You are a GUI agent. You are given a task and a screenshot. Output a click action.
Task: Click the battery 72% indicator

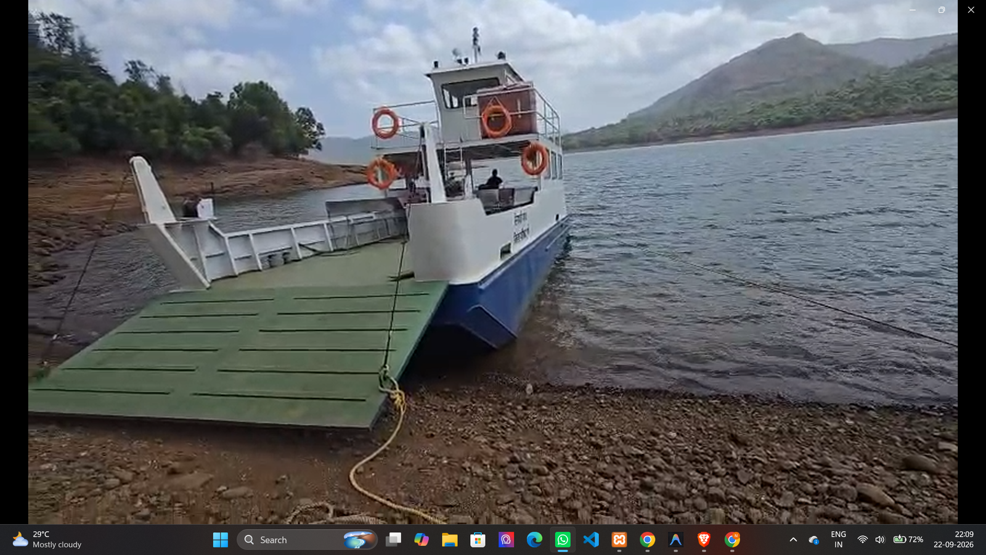point(908,540)
